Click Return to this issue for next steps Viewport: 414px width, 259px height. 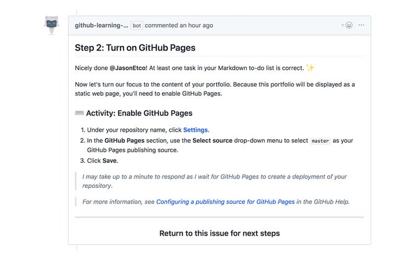click(219, 234)
